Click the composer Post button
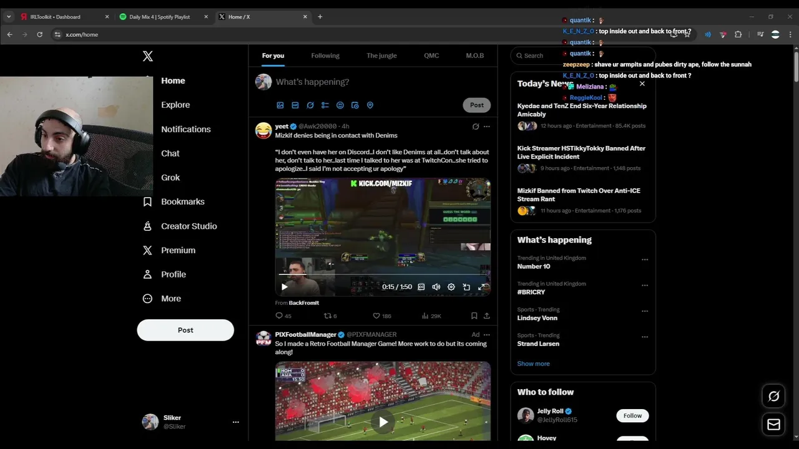Screen dimensions: 799x449 [477, 105]
